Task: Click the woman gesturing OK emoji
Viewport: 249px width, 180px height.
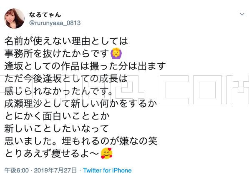Action: 116,54
